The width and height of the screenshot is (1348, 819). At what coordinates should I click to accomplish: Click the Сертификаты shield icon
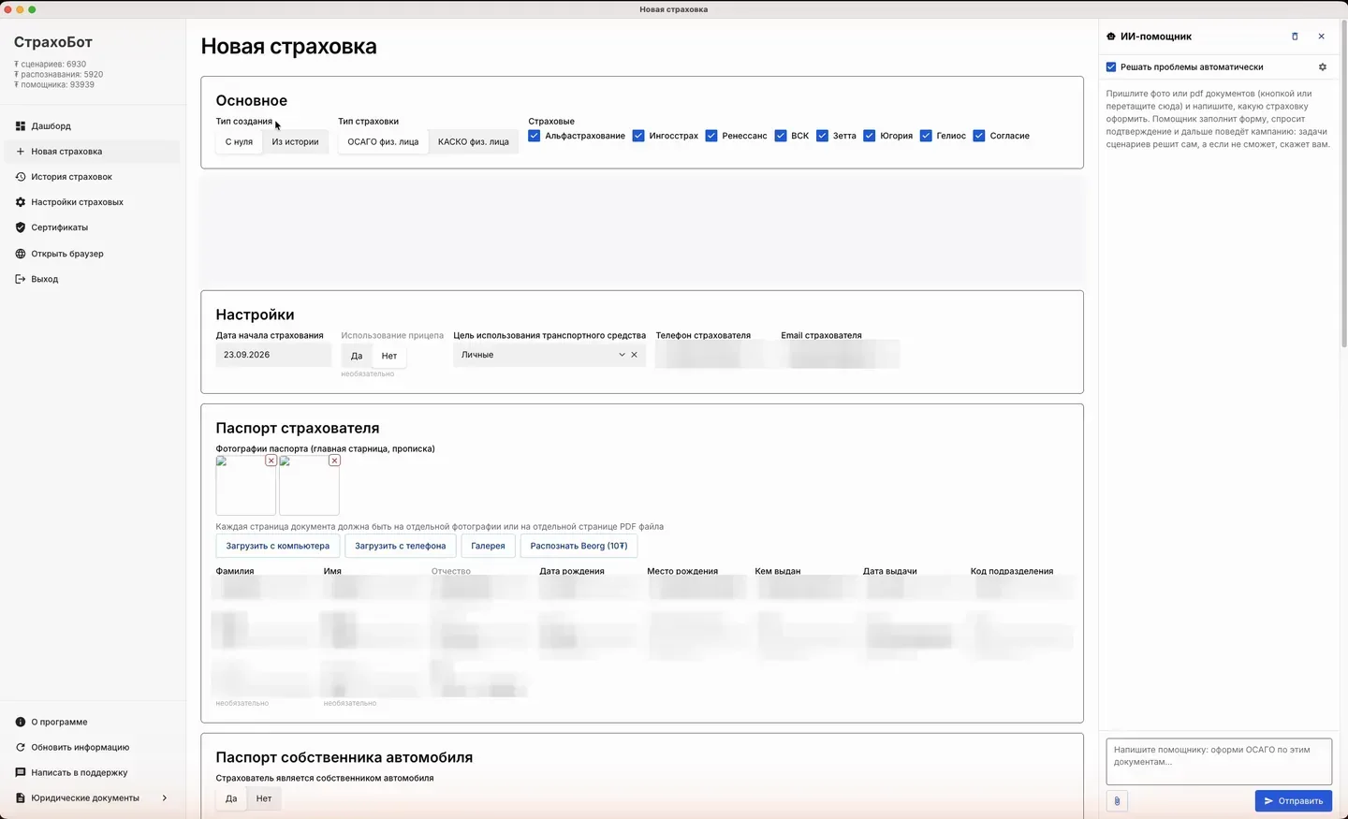pyautogui.click(x=21, y=227)
